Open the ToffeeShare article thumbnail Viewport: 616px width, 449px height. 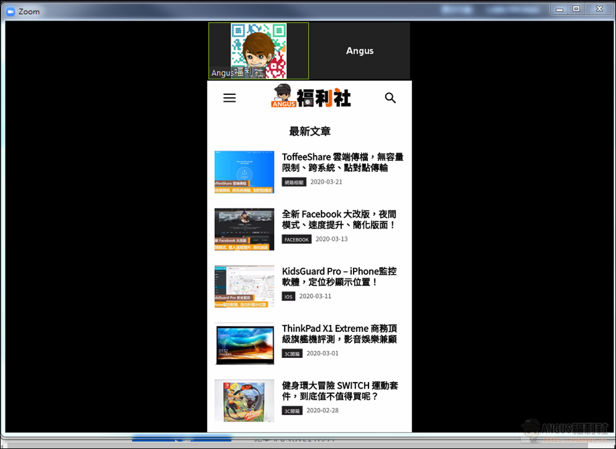(x=245, y=172)
